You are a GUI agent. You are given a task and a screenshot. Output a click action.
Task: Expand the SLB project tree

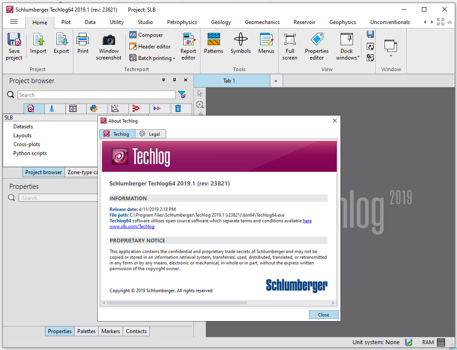[8, 117]
